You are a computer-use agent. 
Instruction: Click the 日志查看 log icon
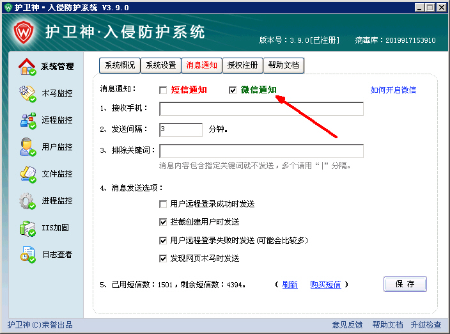[x=27, y=255]
